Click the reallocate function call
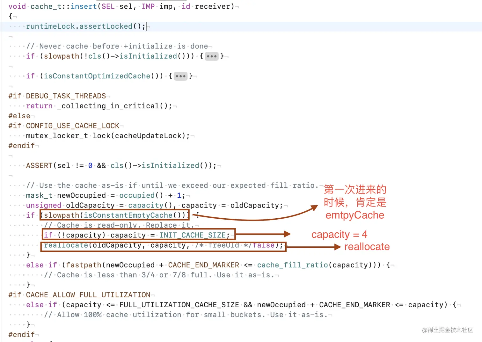This screenshot has height=342, width=482. point(66,245)
